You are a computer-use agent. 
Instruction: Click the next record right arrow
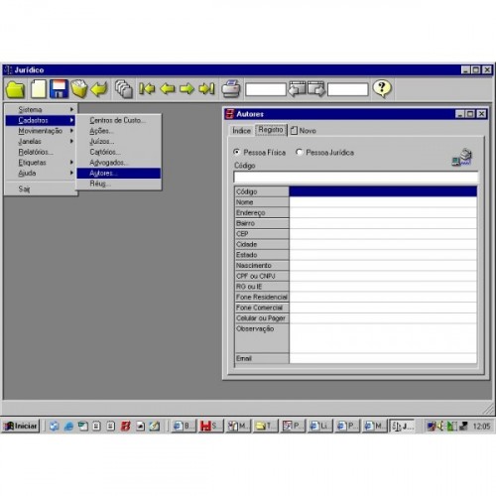coord(186,88)
